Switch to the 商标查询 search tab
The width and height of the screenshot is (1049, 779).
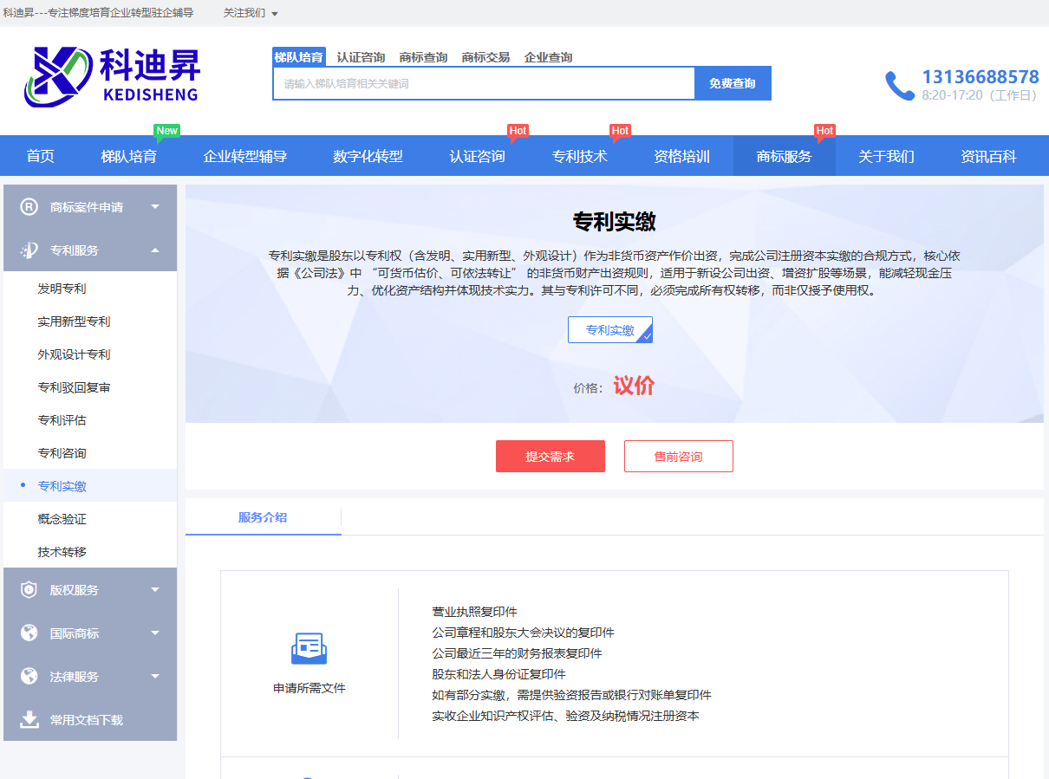[423, 57]
